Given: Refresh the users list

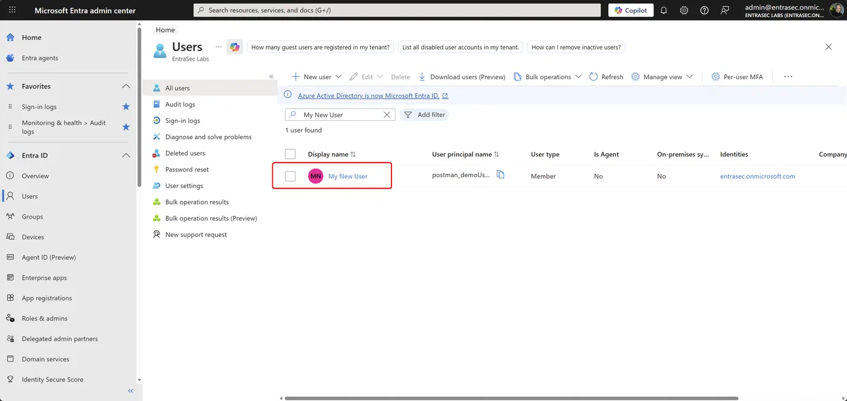Looking at the screenshot, I should pos(606,77).
